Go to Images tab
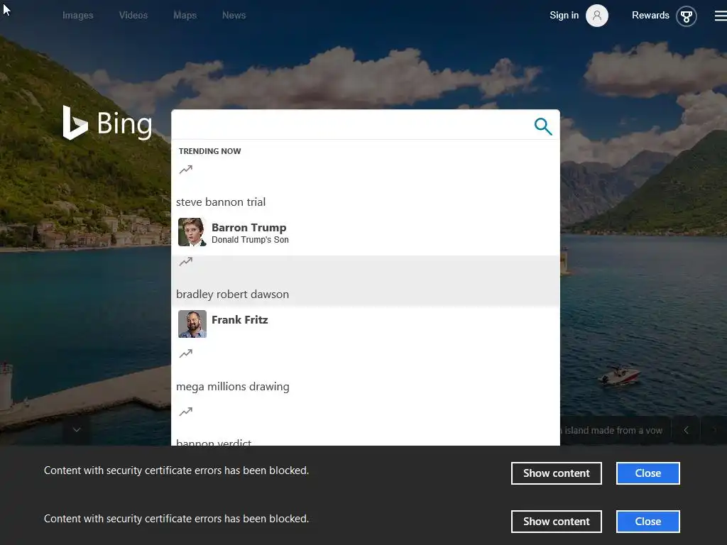 78,16
